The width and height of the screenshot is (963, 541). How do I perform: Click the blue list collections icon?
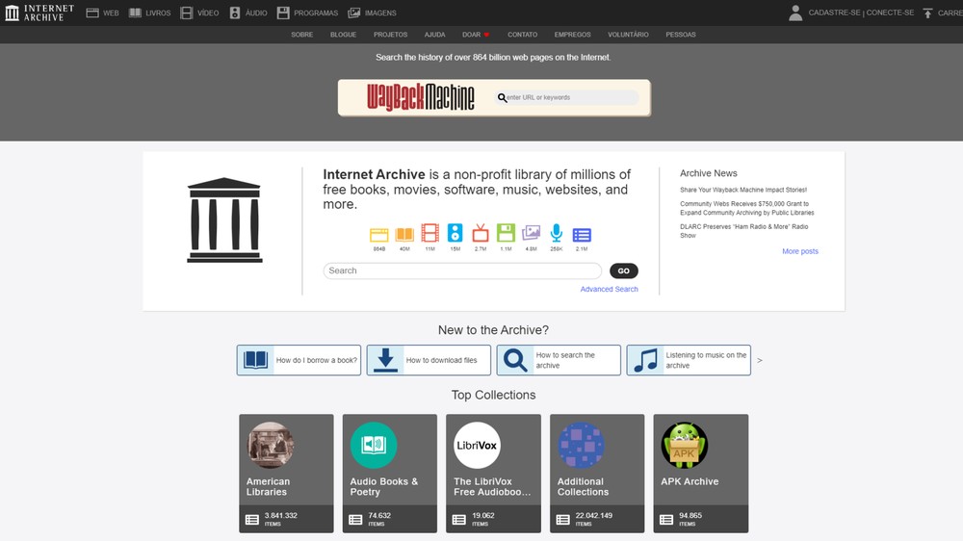582,235
